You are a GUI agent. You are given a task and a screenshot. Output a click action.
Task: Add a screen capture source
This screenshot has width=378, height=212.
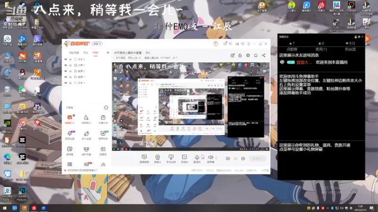coord(144,159)
